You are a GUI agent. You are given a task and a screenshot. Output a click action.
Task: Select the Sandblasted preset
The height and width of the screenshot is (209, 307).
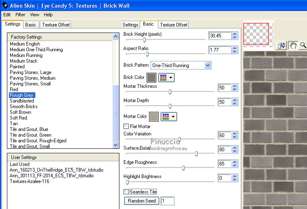point(22,100)
